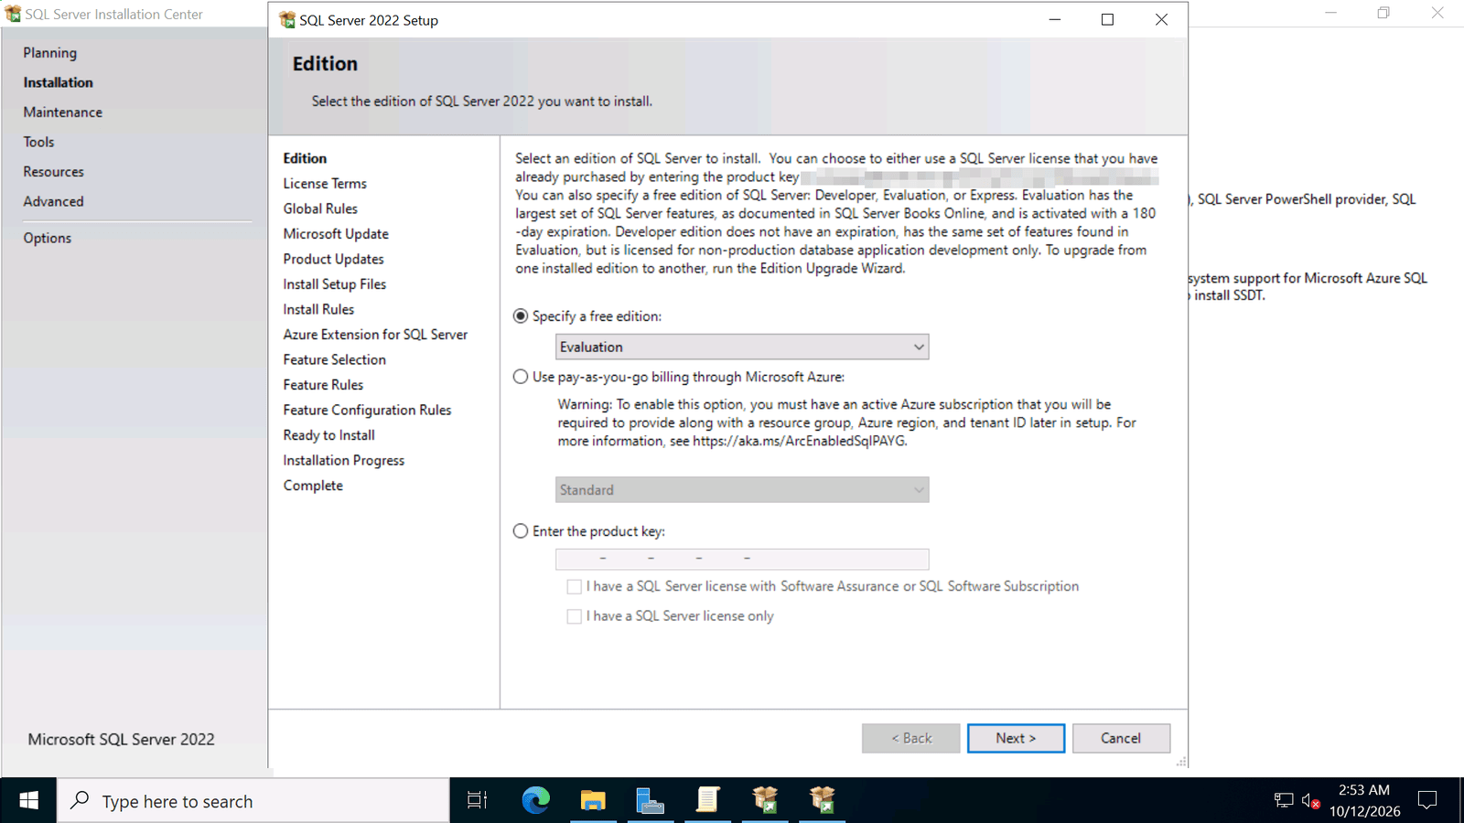
Task: Click the Next button
Action: pyautogui.click(x=1016, y=738)
